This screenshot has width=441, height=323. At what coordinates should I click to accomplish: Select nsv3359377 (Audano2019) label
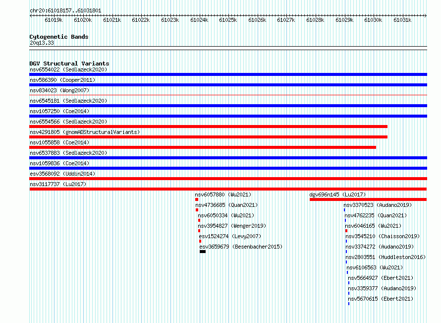tap(382, 288)
